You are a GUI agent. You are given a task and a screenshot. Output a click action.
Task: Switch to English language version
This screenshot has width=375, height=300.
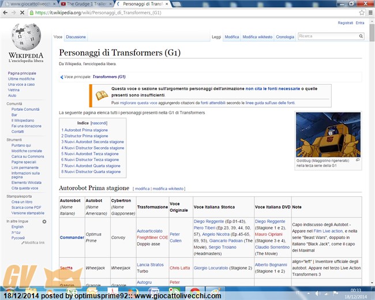click(17, 227)
